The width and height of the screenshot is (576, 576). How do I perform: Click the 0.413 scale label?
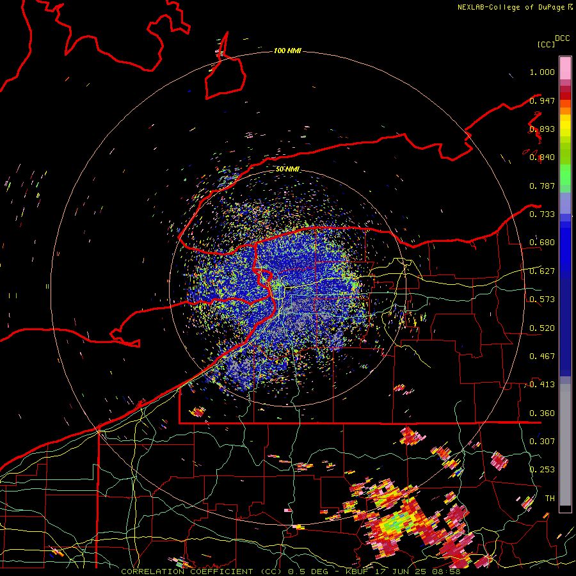coord(542,385)
